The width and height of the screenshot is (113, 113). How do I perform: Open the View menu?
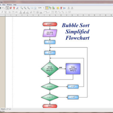click(x=4, y=5)
